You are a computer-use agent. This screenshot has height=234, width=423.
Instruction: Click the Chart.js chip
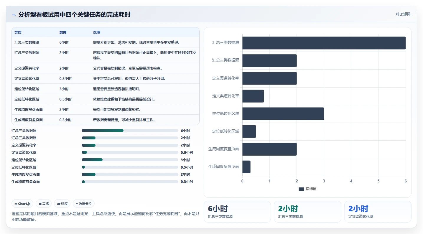coord(22,204)
